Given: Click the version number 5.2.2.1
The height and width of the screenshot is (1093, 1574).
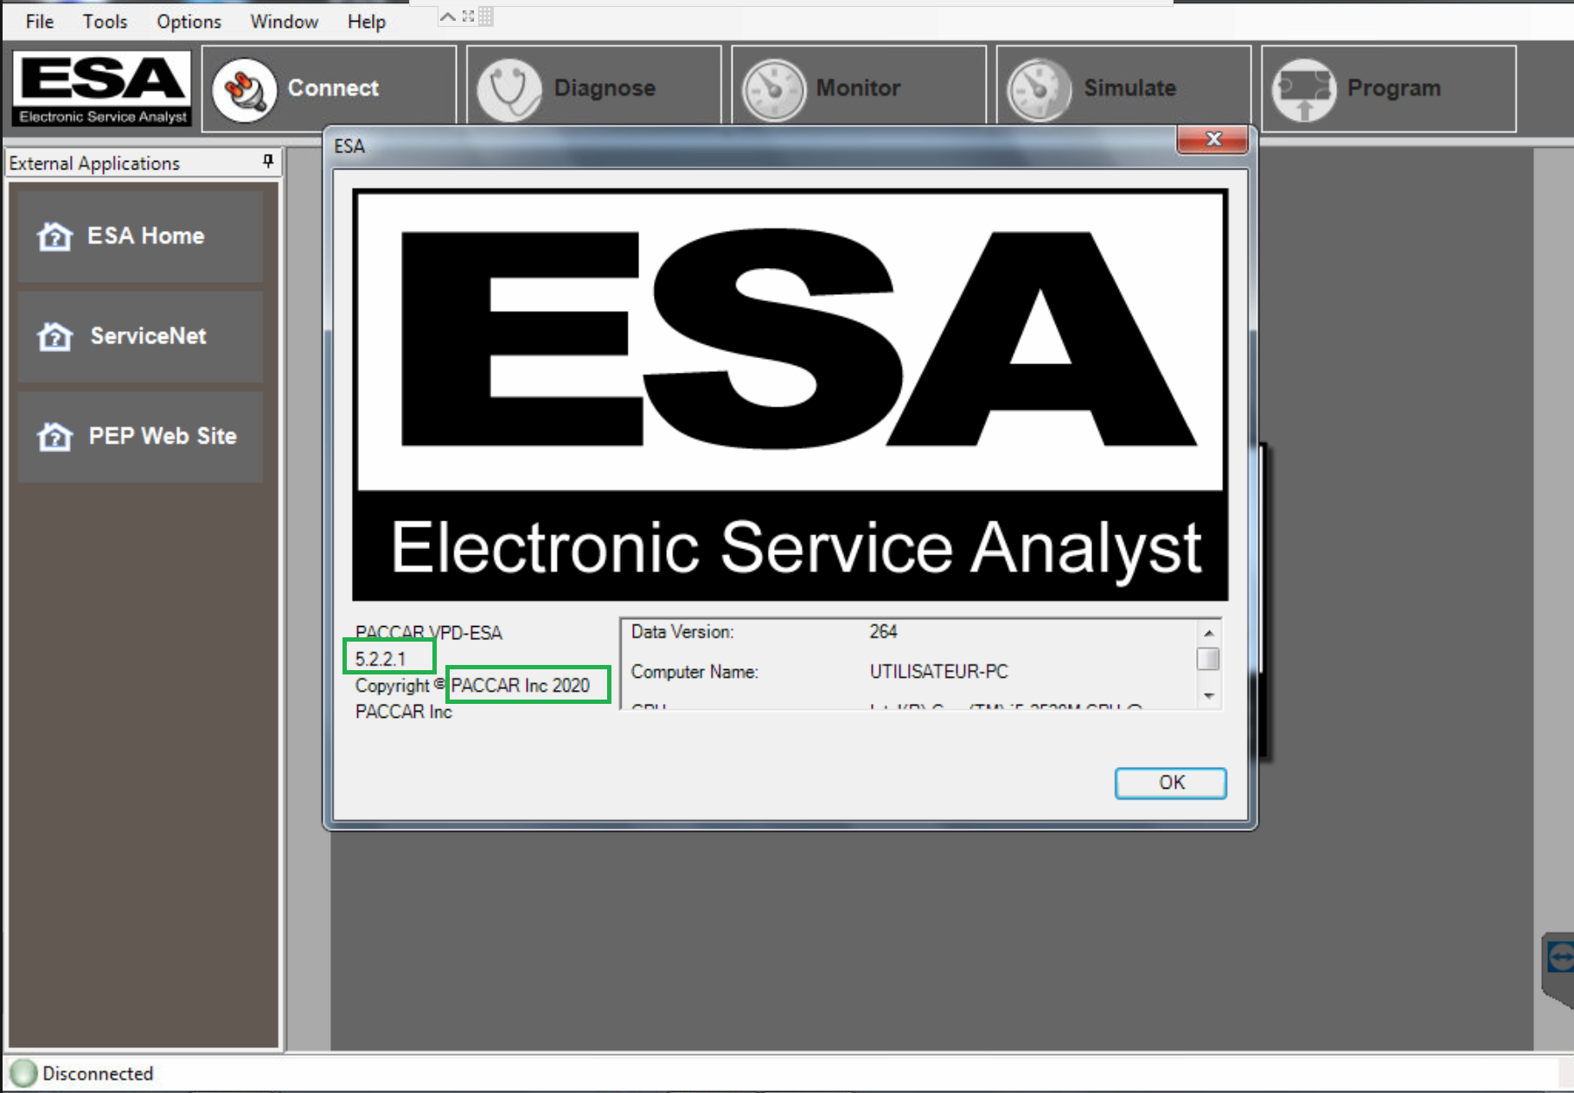Looking at the screenshot, I should pyautogui.click(x=381, y=659).
